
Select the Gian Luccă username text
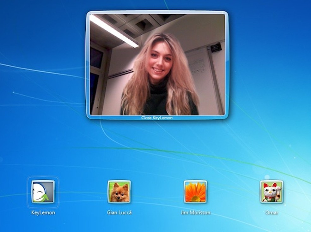119,212
